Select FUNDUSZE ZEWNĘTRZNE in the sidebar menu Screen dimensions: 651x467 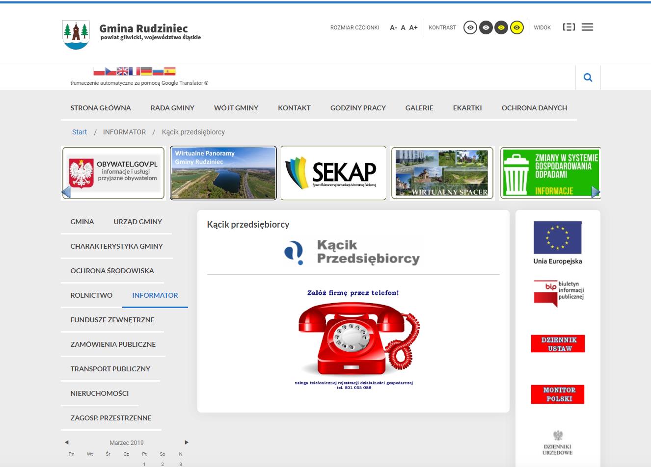(x=112, y=320)
